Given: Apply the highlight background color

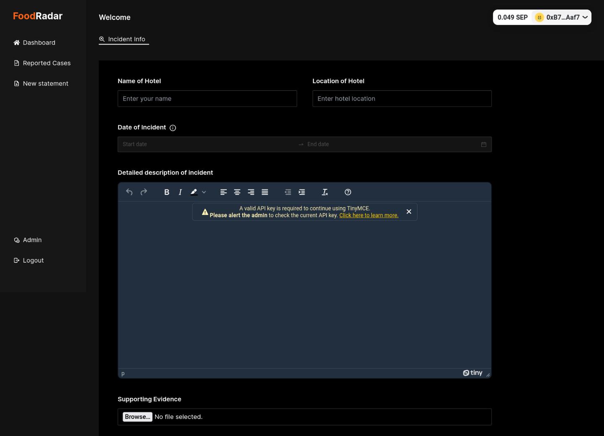Looking at the screenshot, I should (194, 192).
